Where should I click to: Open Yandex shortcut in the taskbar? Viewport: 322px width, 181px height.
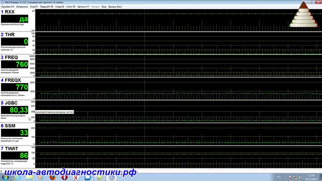[76, 177]
